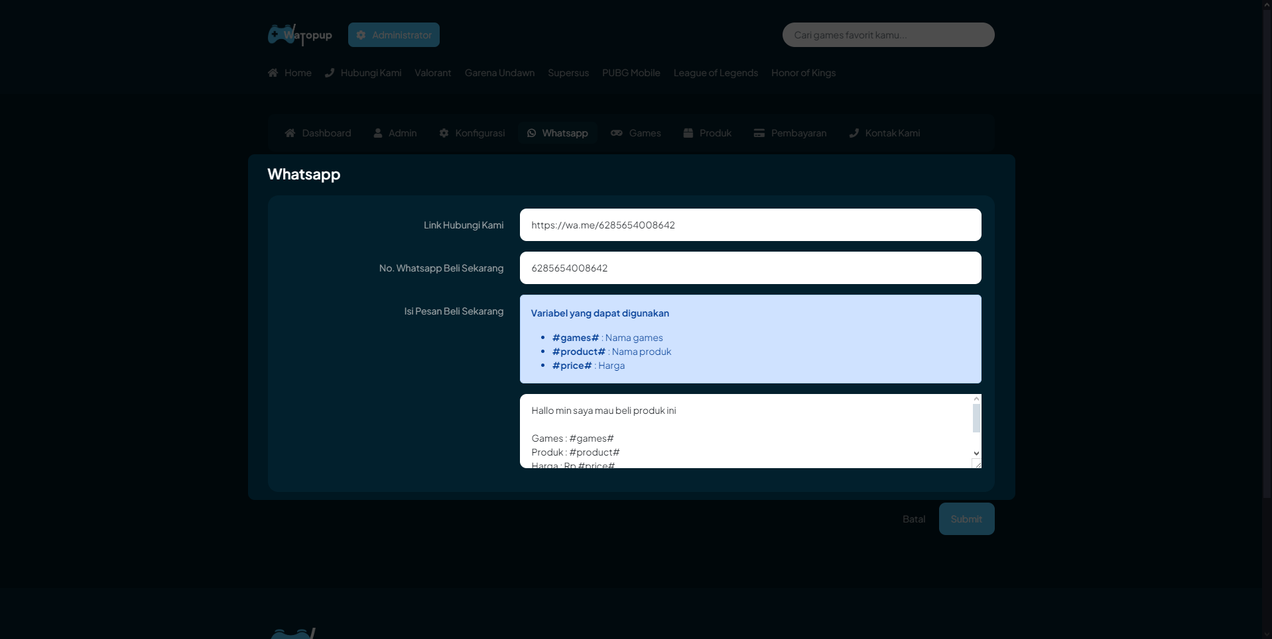The height and width of the screenshot is (639, 1272).
Task: Click the Batal cancel button
Action: point(914,519)
